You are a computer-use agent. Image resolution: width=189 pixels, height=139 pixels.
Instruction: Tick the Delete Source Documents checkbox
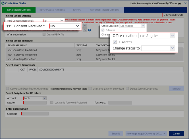coord(127,89)
